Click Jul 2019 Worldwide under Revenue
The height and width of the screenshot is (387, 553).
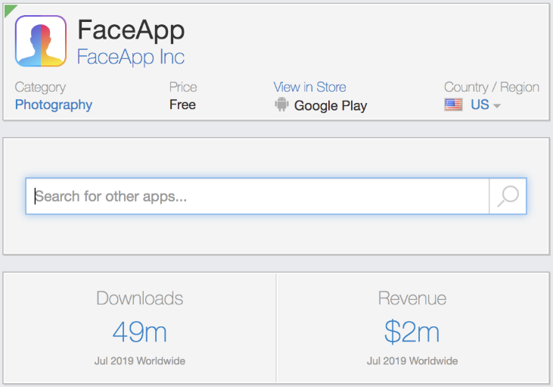pyautogui.click(x=412, y=360)
